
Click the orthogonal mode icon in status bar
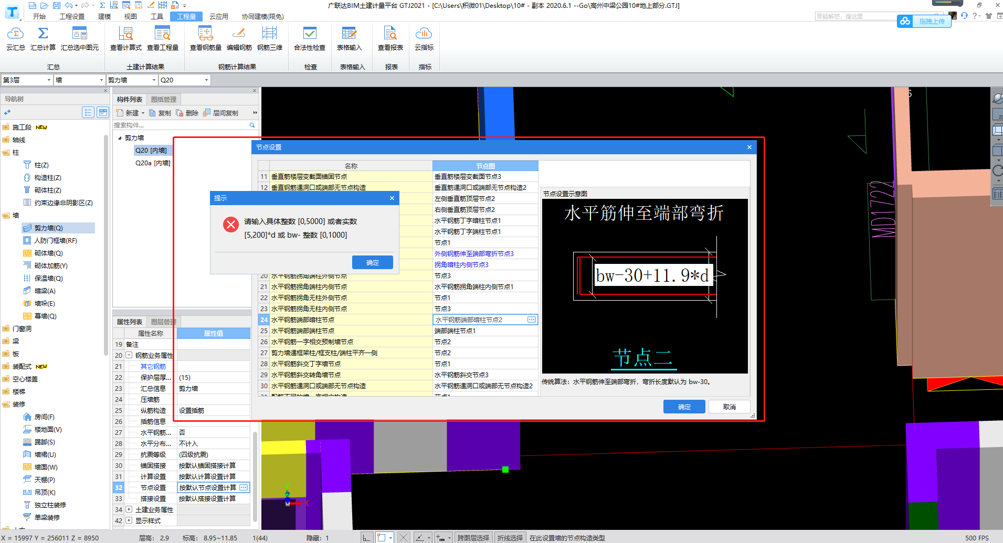(366, 537)
